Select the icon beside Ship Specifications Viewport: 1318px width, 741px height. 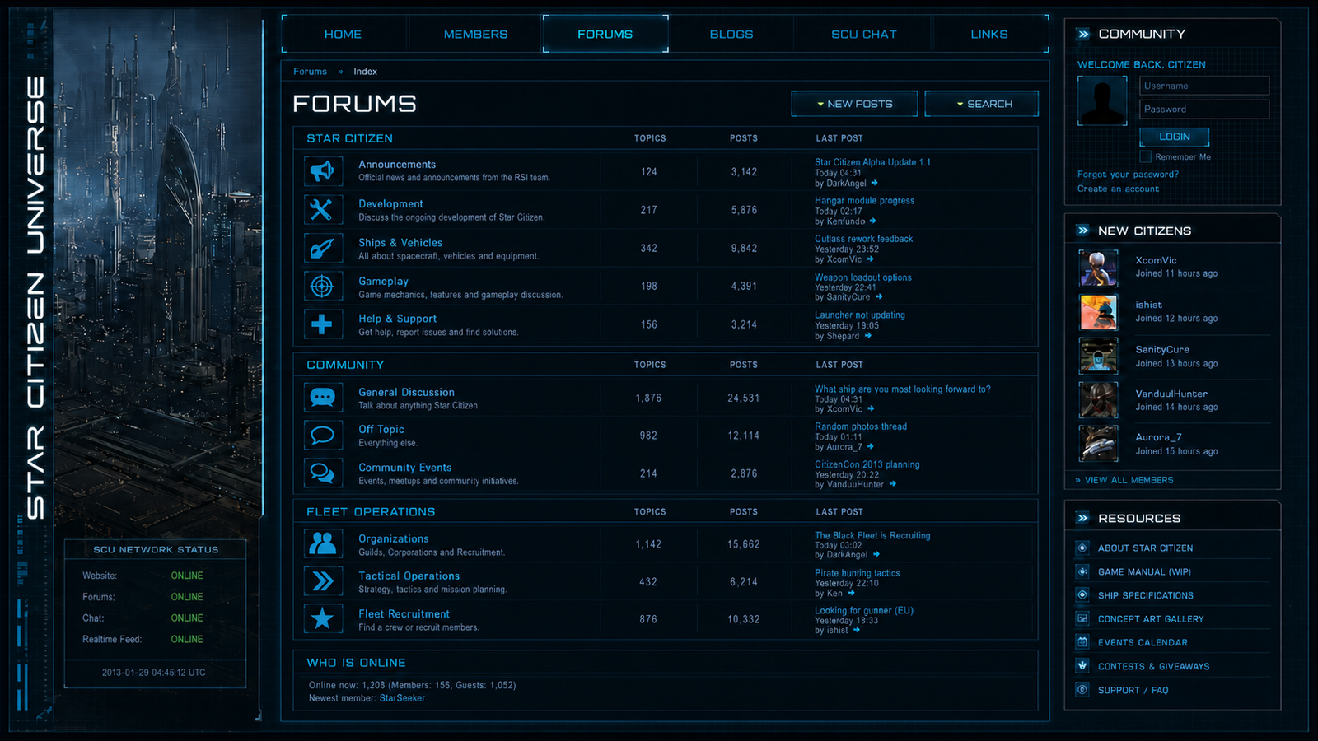(x=1082, y=595)
